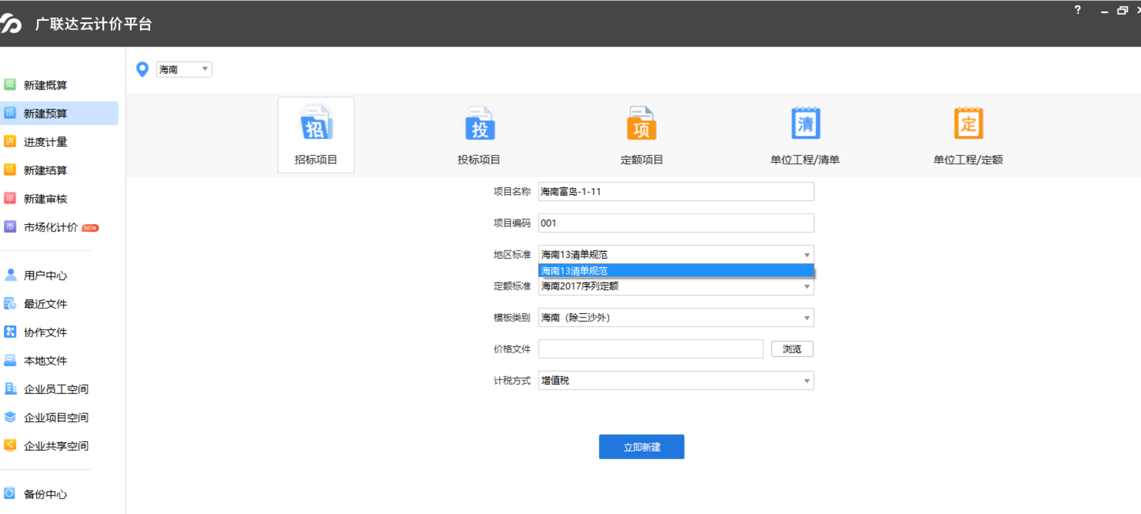Click the 立即新建 button
The image size is (1141, 514).
tap(642, 447)
